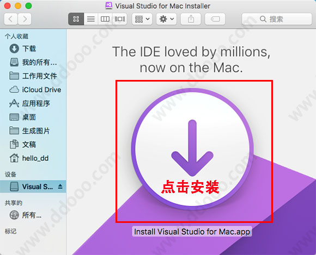Click the 下载 download circle icon
This screenshot has width=316, height=255.
[14, 48]
